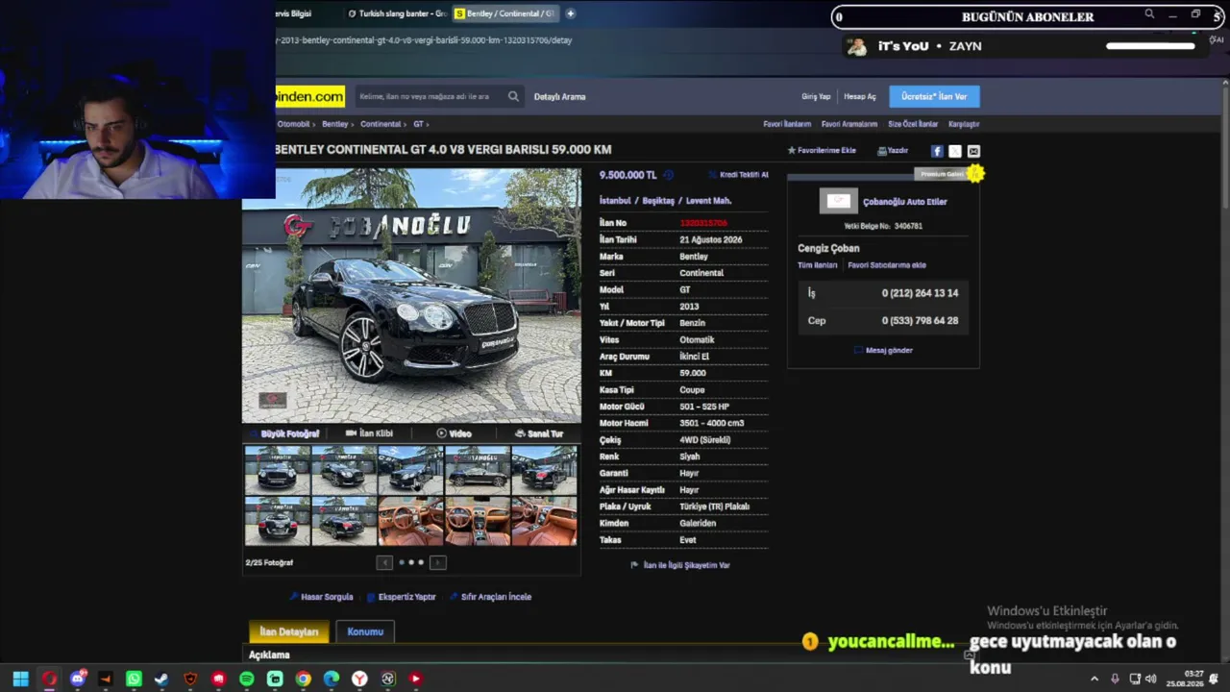
Task: Open Sıfır Araçları İncele link
Action: 490,597
